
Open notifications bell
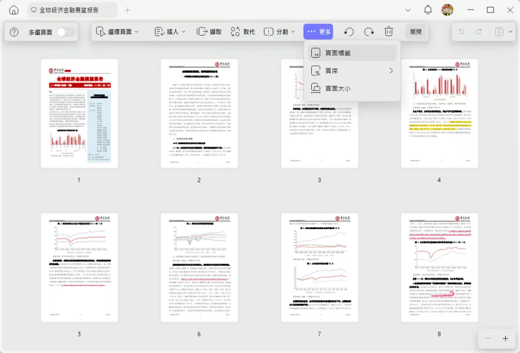(x=428, y=10)
